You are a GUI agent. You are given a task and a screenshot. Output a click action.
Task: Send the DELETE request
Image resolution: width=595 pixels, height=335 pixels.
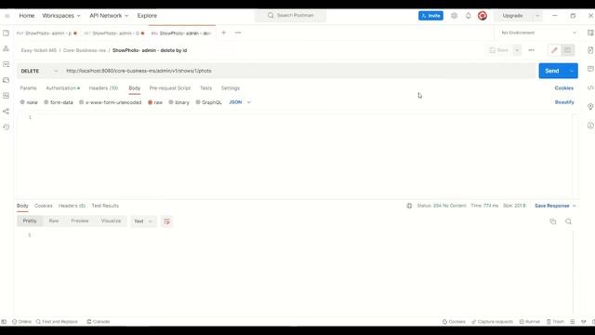[552, 71]
